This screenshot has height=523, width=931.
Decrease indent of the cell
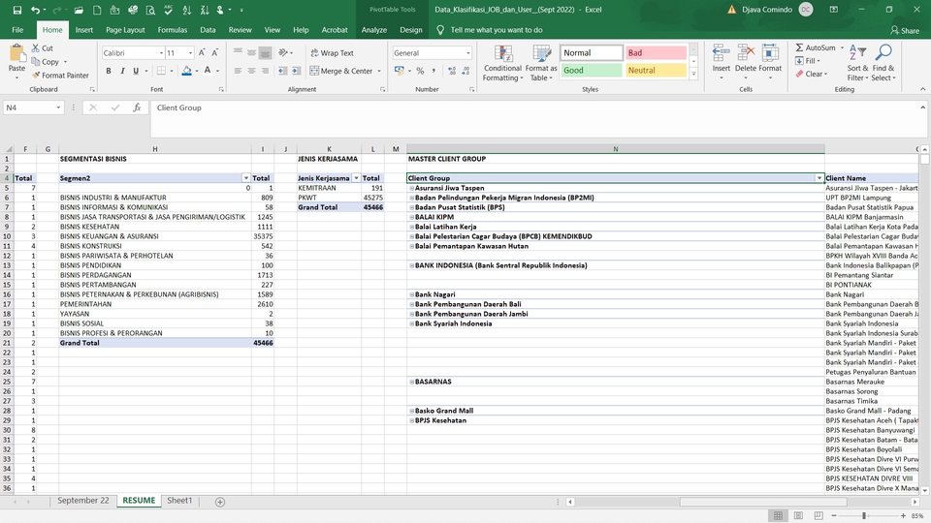[x=282, y=71]
